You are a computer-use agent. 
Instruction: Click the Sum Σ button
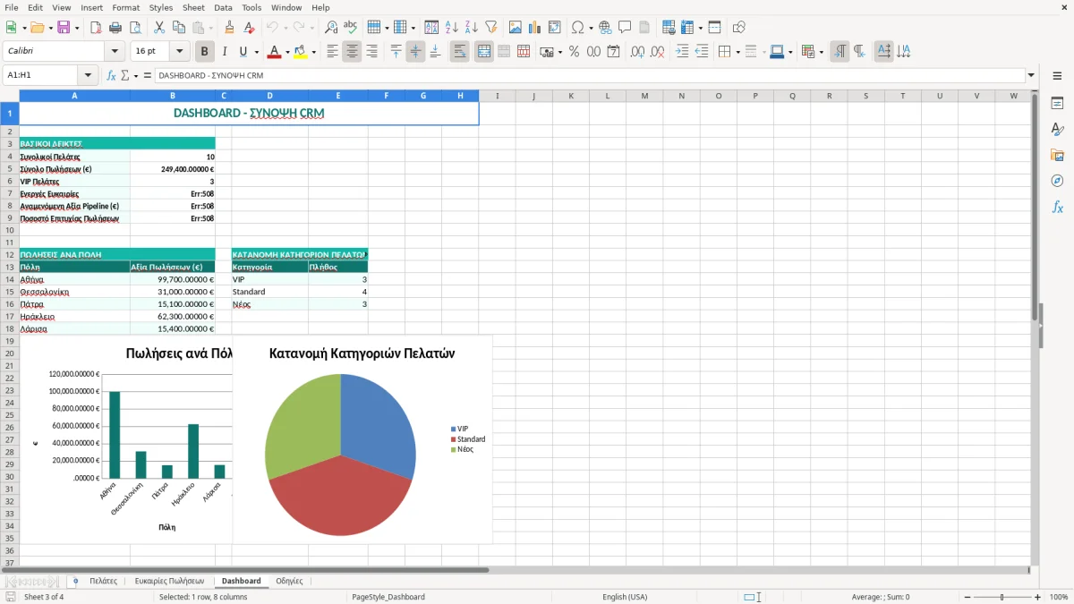pyautogui.click(x=124, y=75)
